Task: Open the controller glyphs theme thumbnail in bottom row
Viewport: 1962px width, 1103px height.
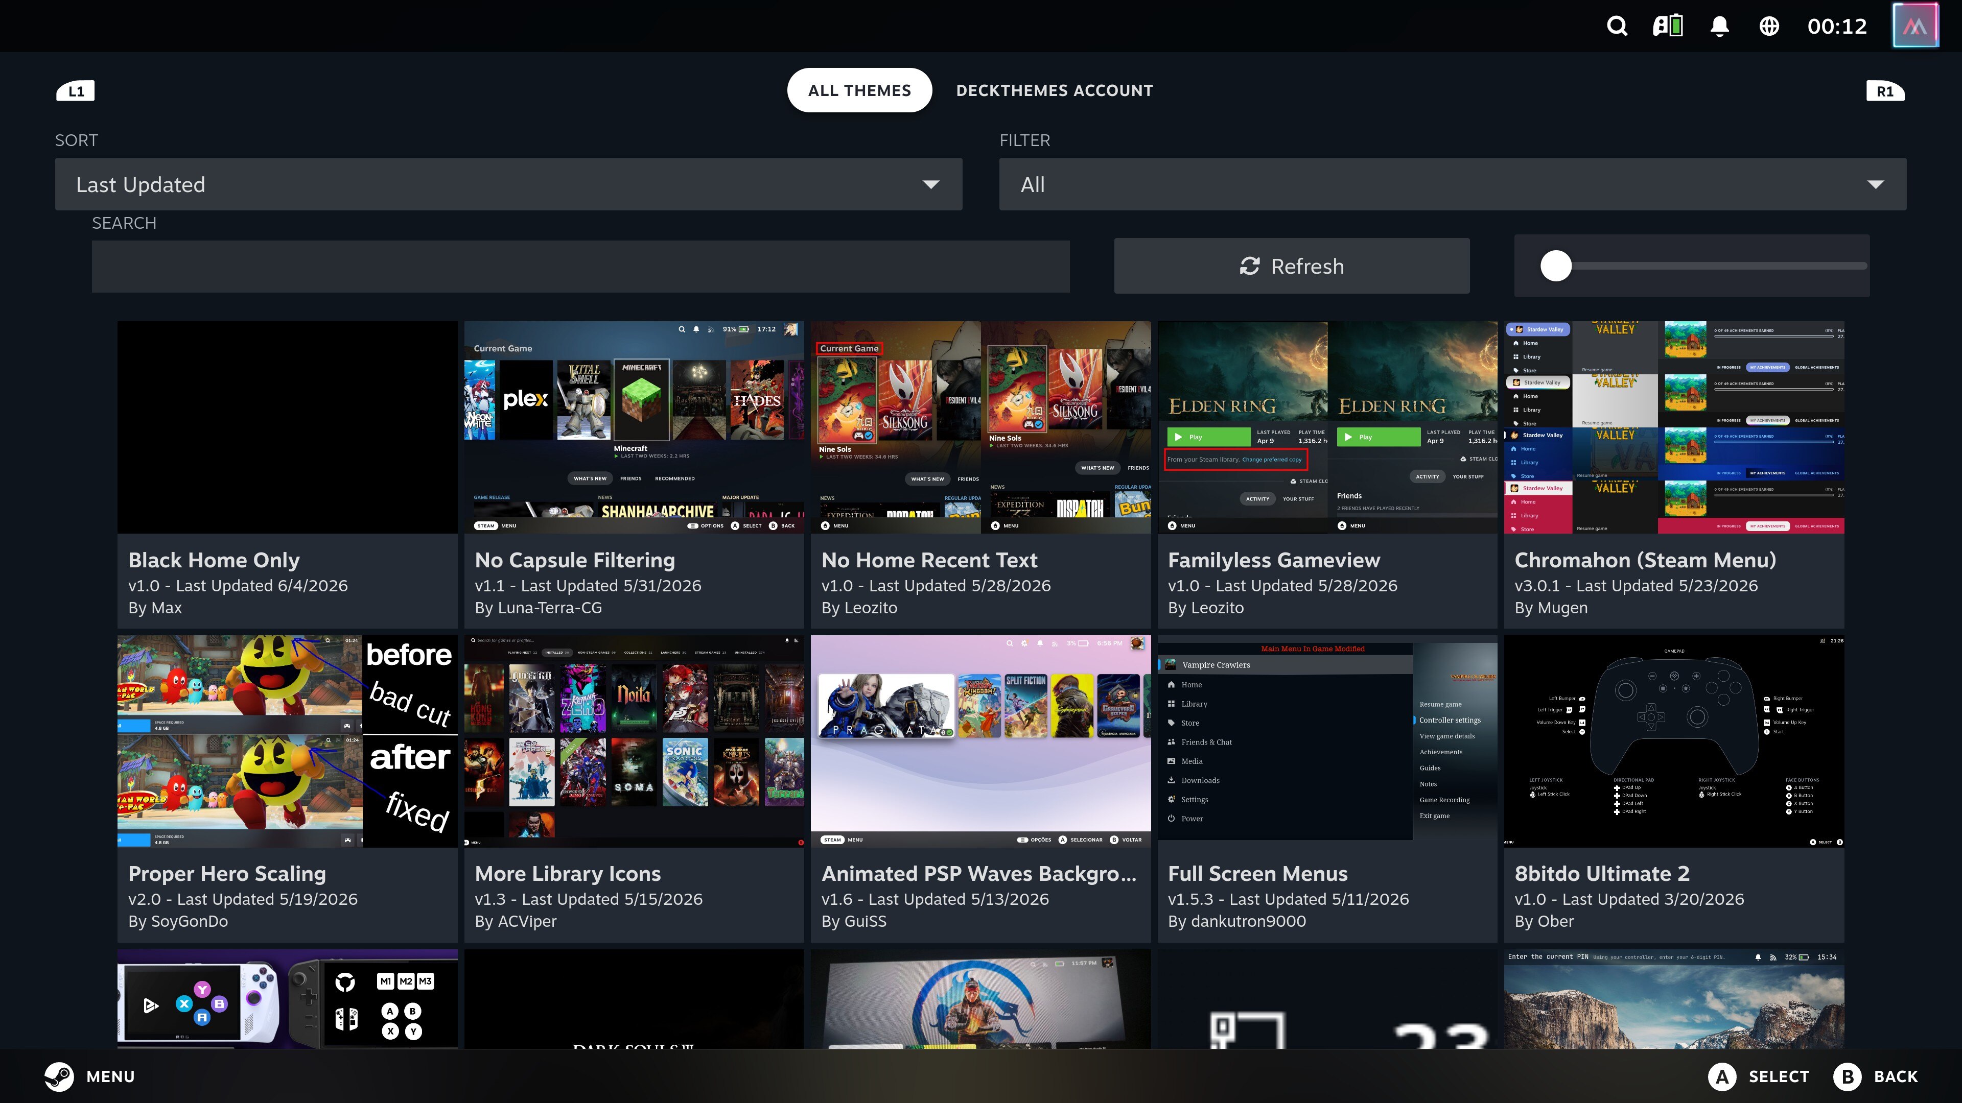Action: (x=287, y=999)
